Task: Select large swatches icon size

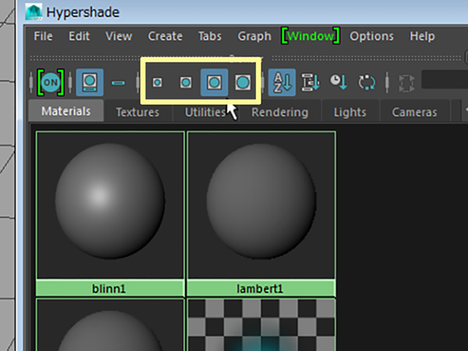Action: 214,83
